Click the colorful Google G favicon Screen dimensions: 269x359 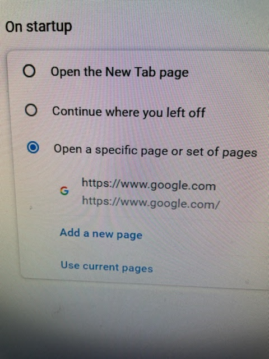(x=64, y=191)
